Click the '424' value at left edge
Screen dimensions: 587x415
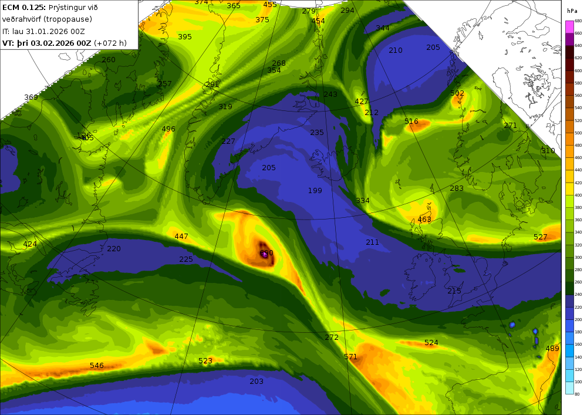[x=30, y=244]
